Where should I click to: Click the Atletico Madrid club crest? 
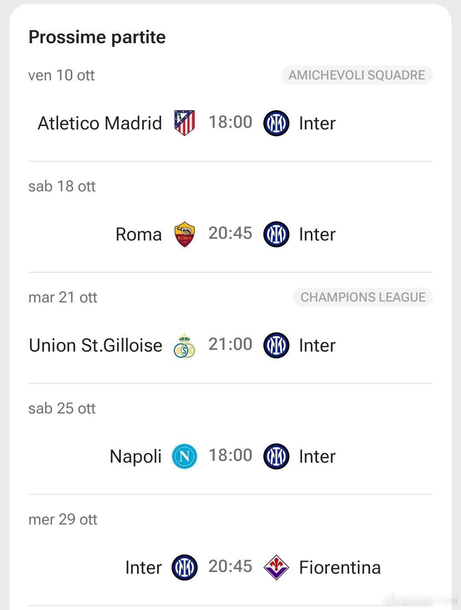(x=184, y=123)
